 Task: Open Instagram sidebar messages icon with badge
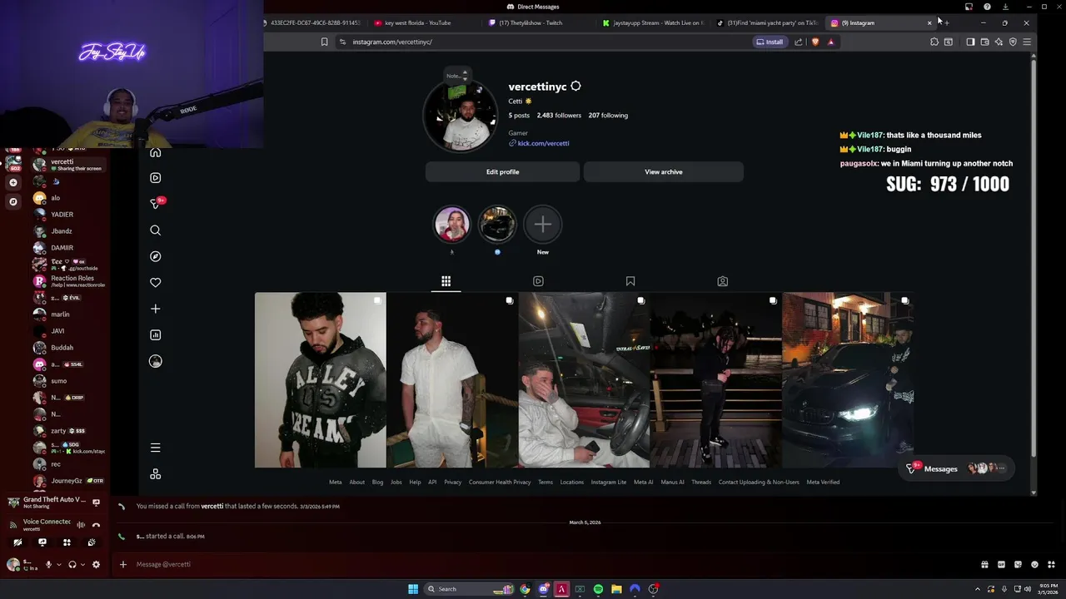click(x=155, y=203)
